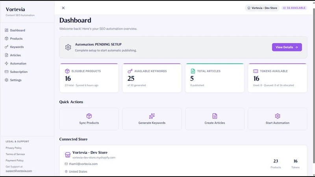Open the Payment Policy link
This screenshot has width=315, height=177.
pos(15,160)
